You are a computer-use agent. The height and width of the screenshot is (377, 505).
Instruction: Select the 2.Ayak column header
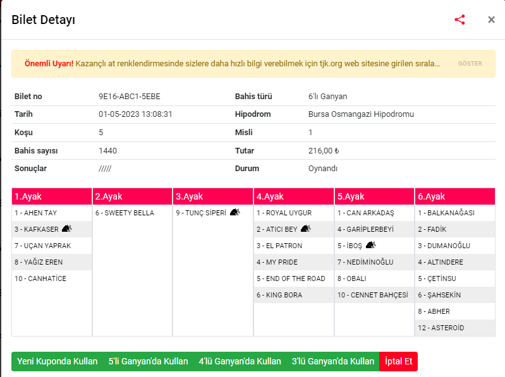coord(132,196)
